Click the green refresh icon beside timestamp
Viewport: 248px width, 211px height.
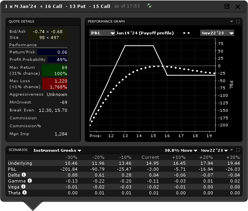pos(149,6)
